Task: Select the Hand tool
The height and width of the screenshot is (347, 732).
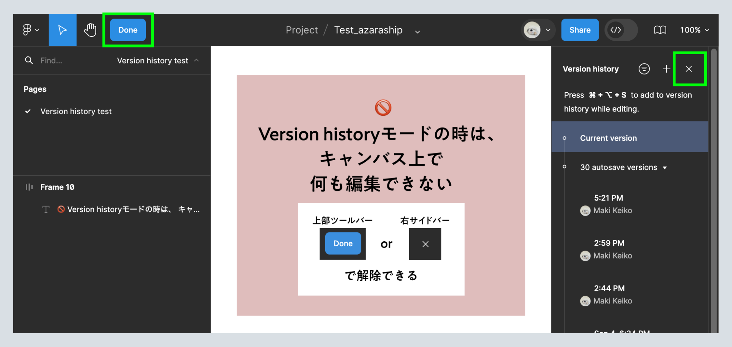Action: tap(90, 30)
